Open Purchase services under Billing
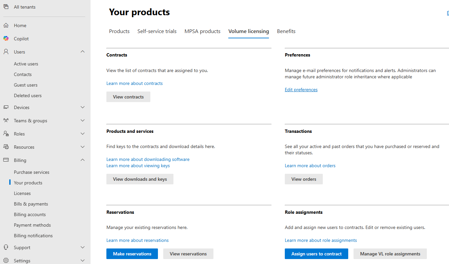449x264 pixels. 32,172
